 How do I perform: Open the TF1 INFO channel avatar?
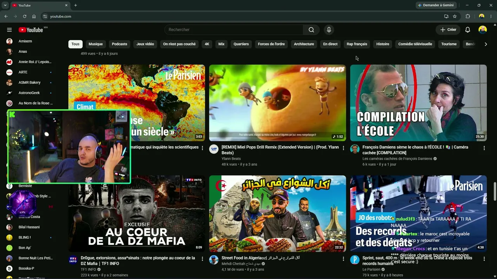click(73, 260)
